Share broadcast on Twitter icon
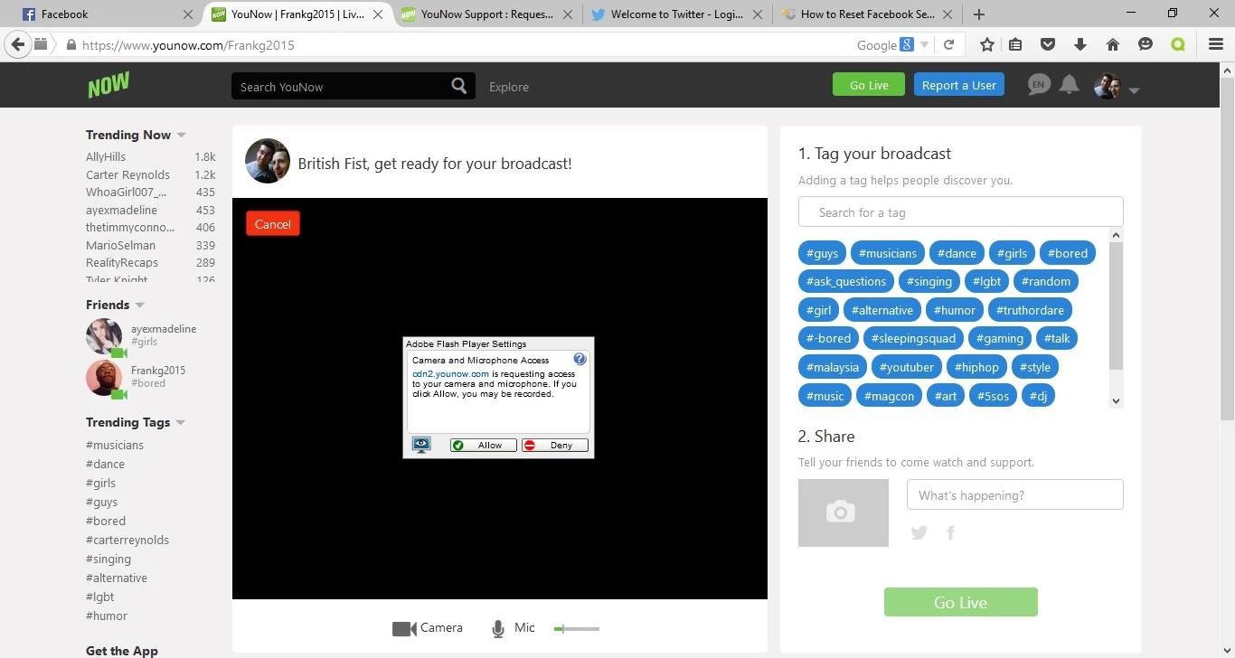This screenshot has height=658, width=1235. [919, 532]
